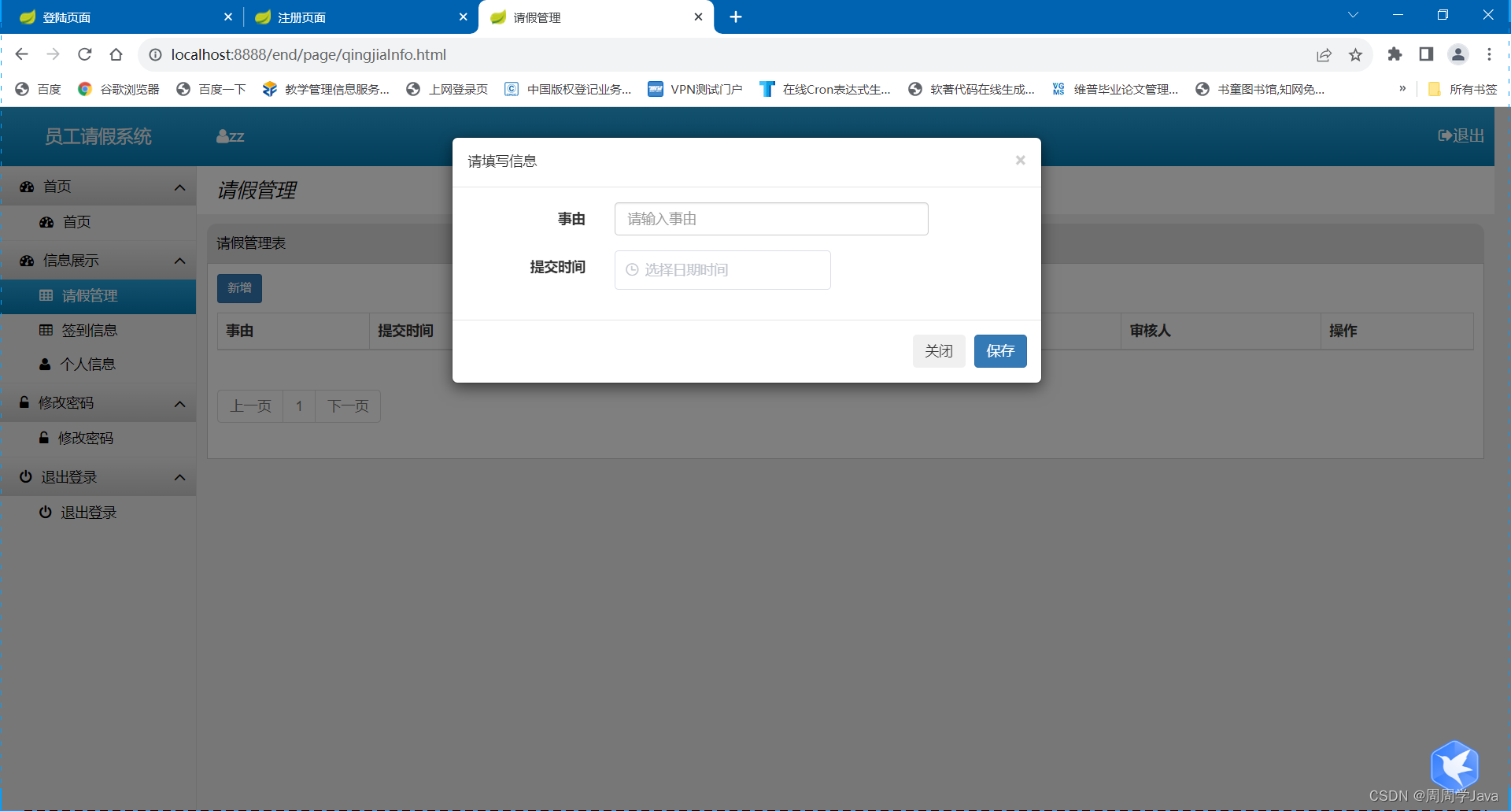This screenshot has width=1511, height=811.
Task: Select the home icon beside 首页 menu
Action: click(x=26, y=187)
